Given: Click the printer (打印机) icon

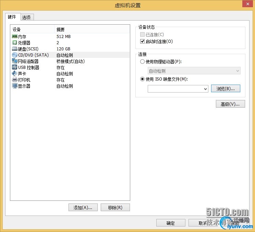Looking at the screenshot, I should coord(15,80).
